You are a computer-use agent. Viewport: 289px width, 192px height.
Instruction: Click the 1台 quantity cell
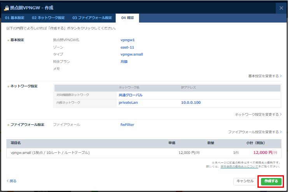click(x=236, y=153)
